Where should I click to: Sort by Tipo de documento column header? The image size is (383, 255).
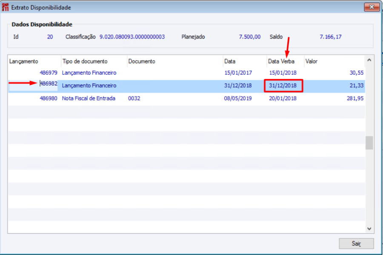pyautogui.click(x=94, y=61)
